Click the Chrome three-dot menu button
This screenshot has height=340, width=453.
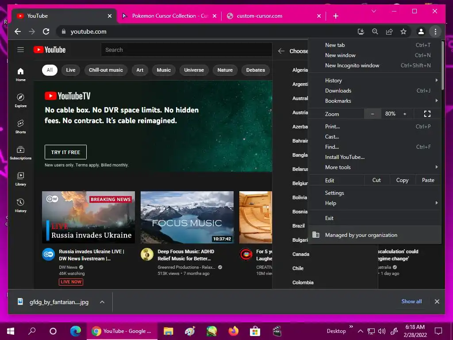435,31
